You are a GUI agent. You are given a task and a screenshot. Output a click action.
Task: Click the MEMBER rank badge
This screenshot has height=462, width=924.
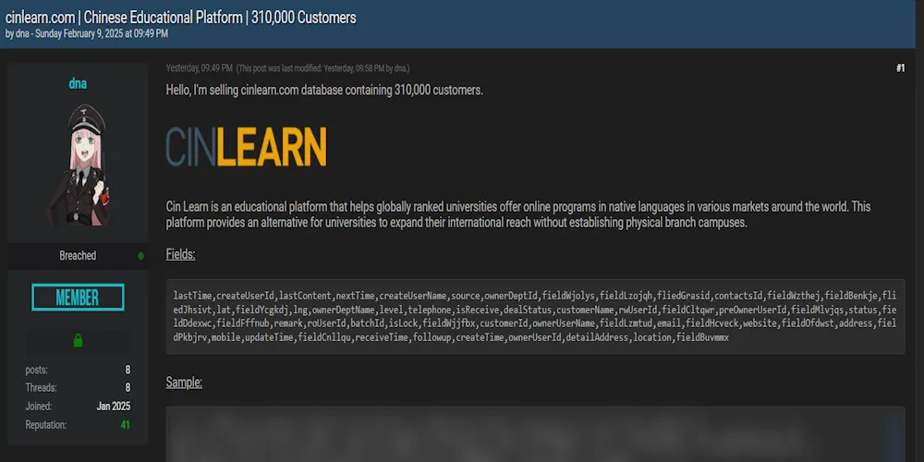[78, 297]
